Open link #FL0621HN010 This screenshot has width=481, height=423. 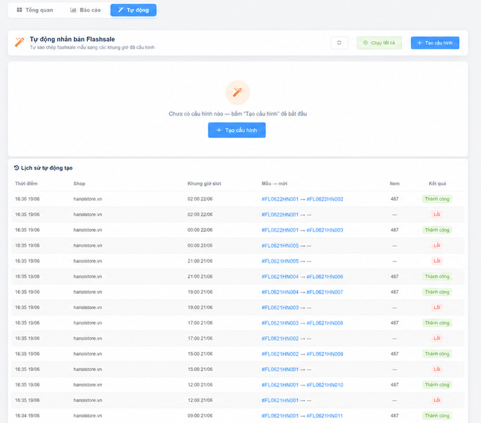[325, 385]
